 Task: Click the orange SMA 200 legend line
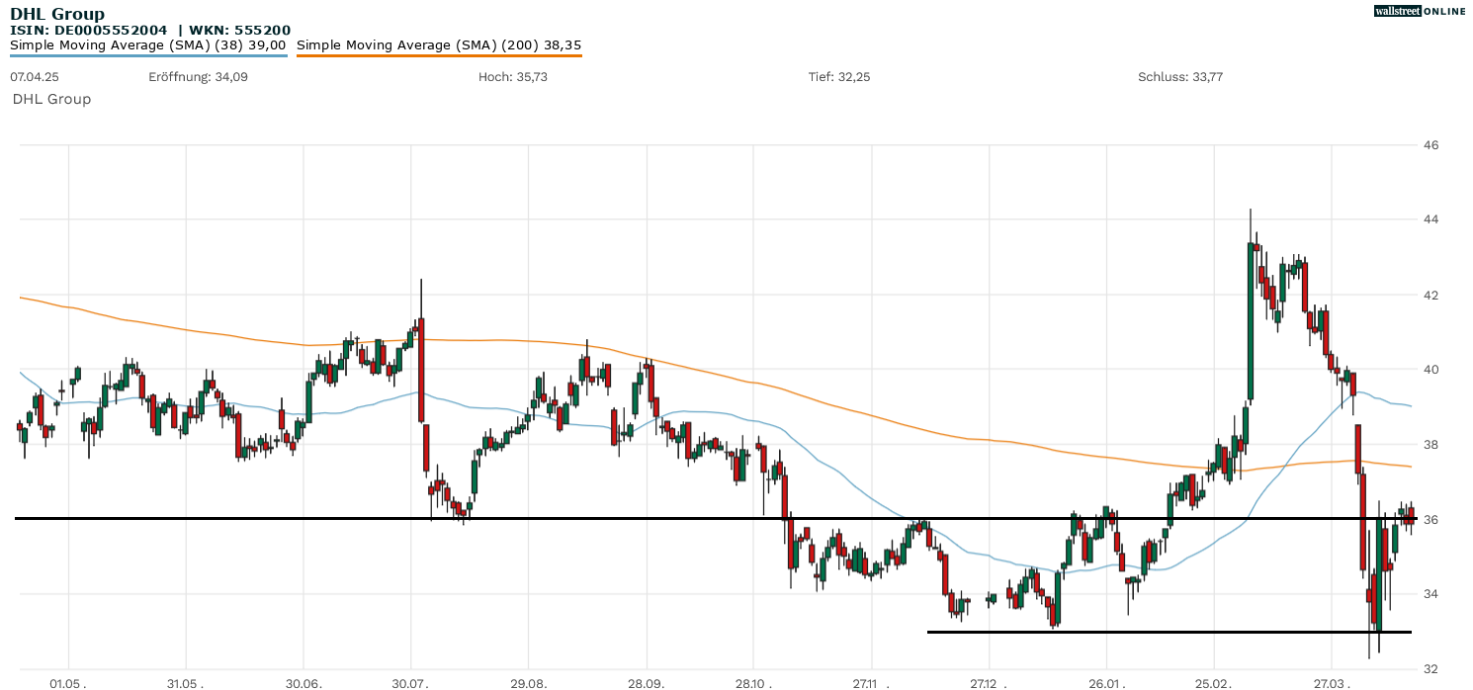(439, 55)
